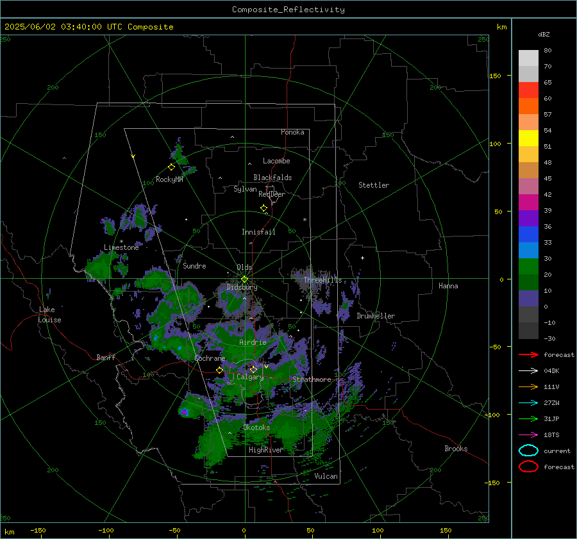Screen dimensions: 577x539
Task: Click the magenta 18TS arrow legend icon
Action: click(528, 435)
